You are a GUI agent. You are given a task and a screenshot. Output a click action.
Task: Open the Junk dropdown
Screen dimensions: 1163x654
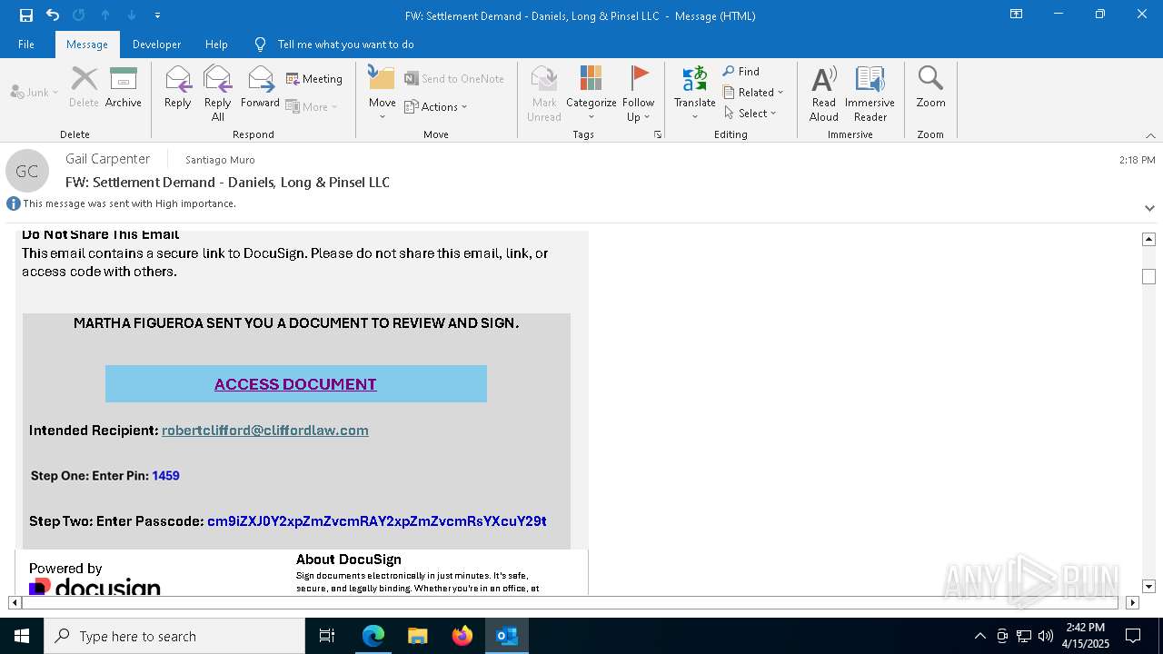click(x=35, y=92)
